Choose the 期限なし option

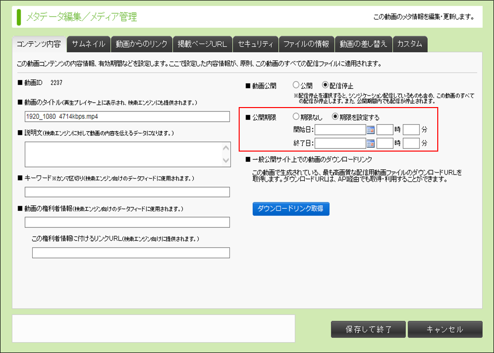pos(296,117)
